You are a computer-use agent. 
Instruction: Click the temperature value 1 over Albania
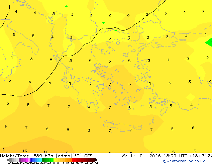pyautogui.click(x=91, y=38)
